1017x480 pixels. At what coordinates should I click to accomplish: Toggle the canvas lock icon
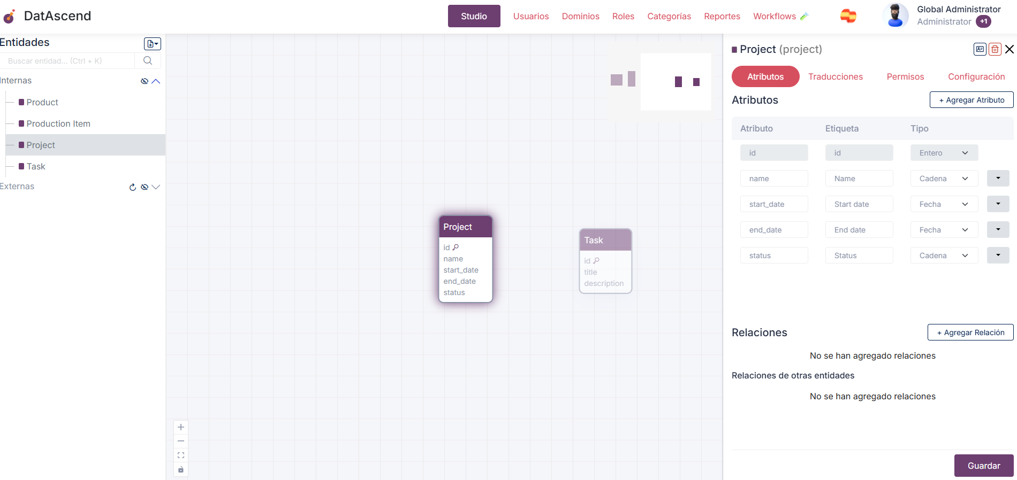[181, 470]
